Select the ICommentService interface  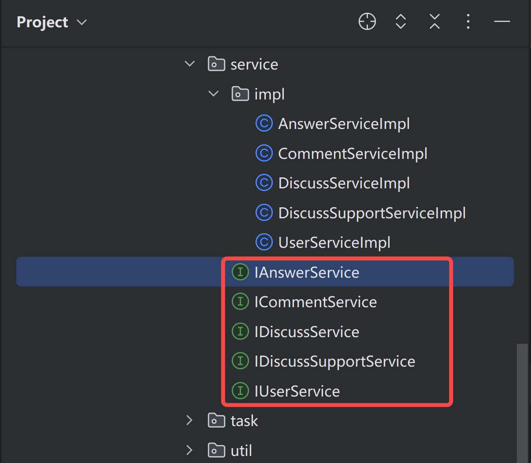click(x=316, y=302)
